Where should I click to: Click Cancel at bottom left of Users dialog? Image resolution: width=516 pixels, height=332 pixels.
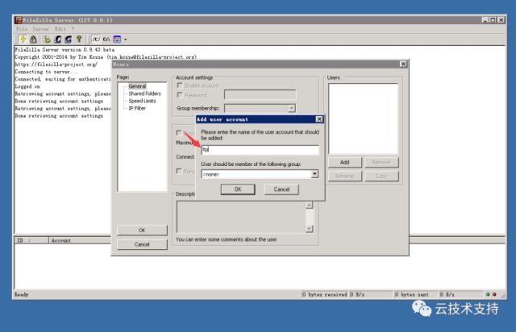pos(142,244)
